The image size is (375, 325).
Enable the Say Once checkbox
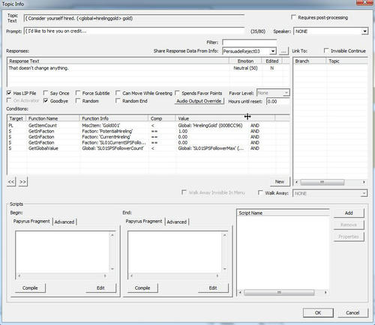[46, 93]
